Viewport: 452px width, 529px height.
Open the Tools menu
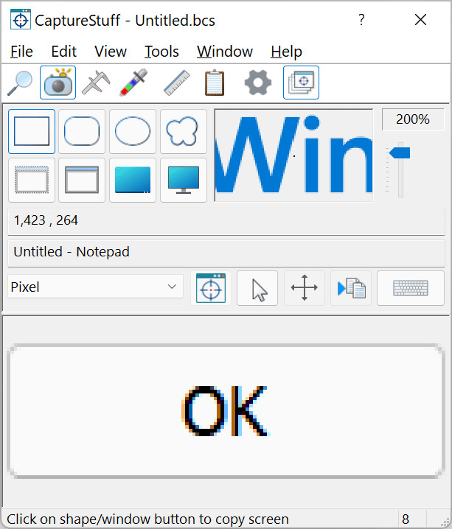click(x=161, y=52)
